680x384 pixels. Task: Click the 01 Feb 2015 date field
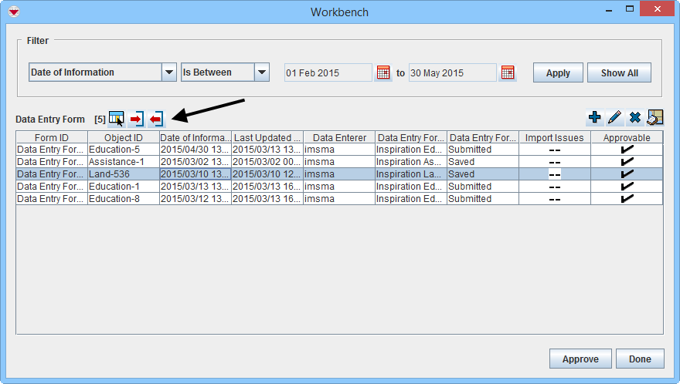328,73
